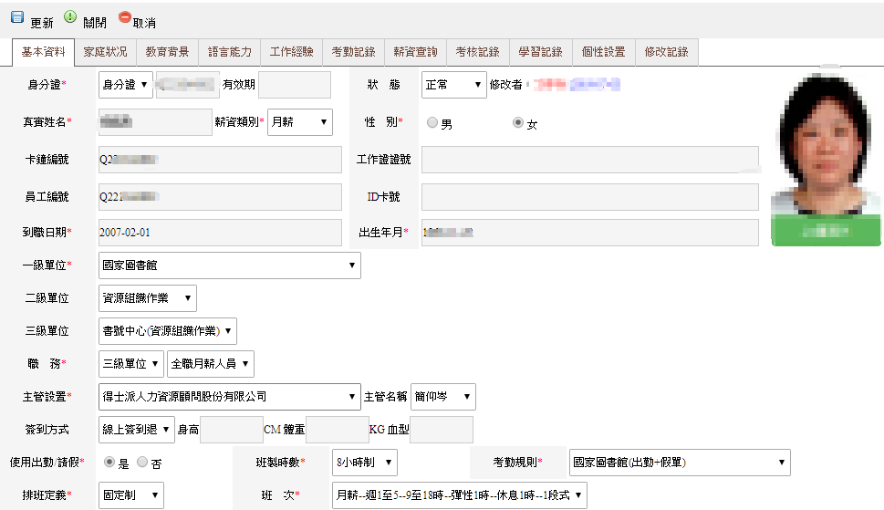The width and height of the screenshot is (884, 510).
Task: Expand the 主管名稱 dropdown
Action: (x=442, y=397)
